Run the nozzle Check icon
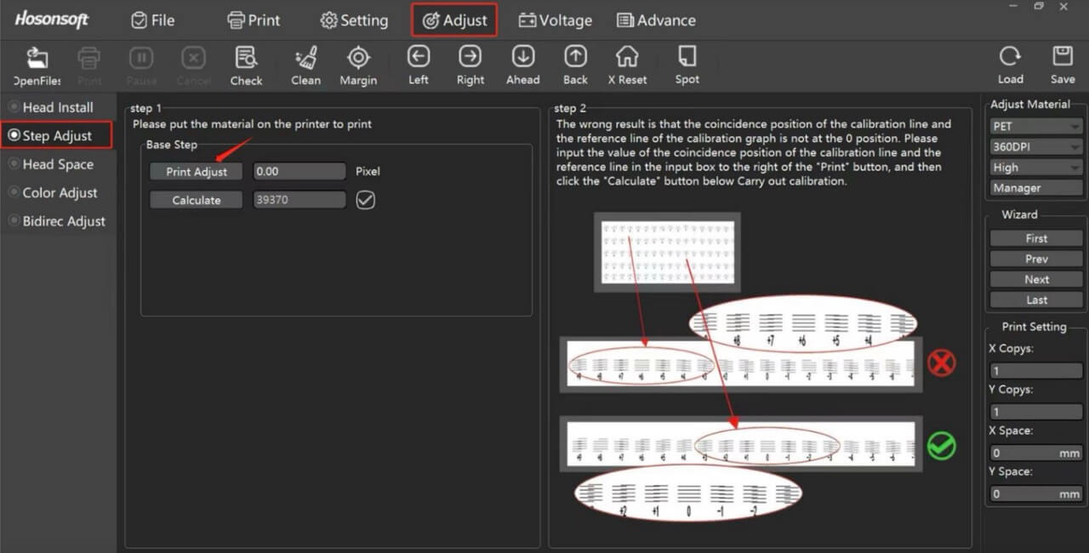The height and width of the screenshot is (553, 1089). [246, 60]
